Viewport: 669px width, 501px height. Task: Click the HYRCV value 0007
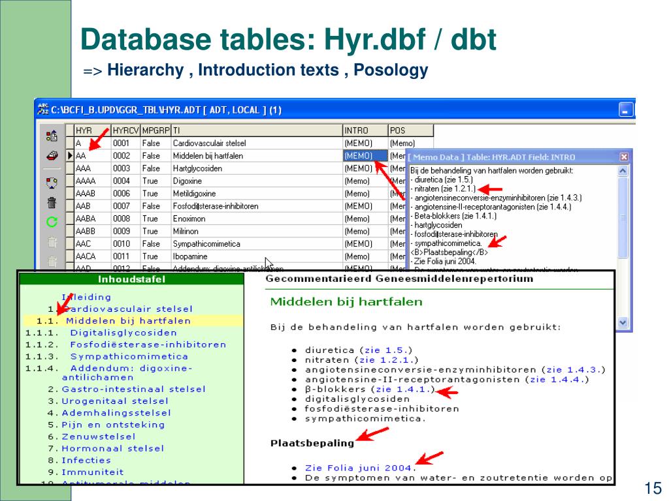pyautogui.click(x=126, y=205)
